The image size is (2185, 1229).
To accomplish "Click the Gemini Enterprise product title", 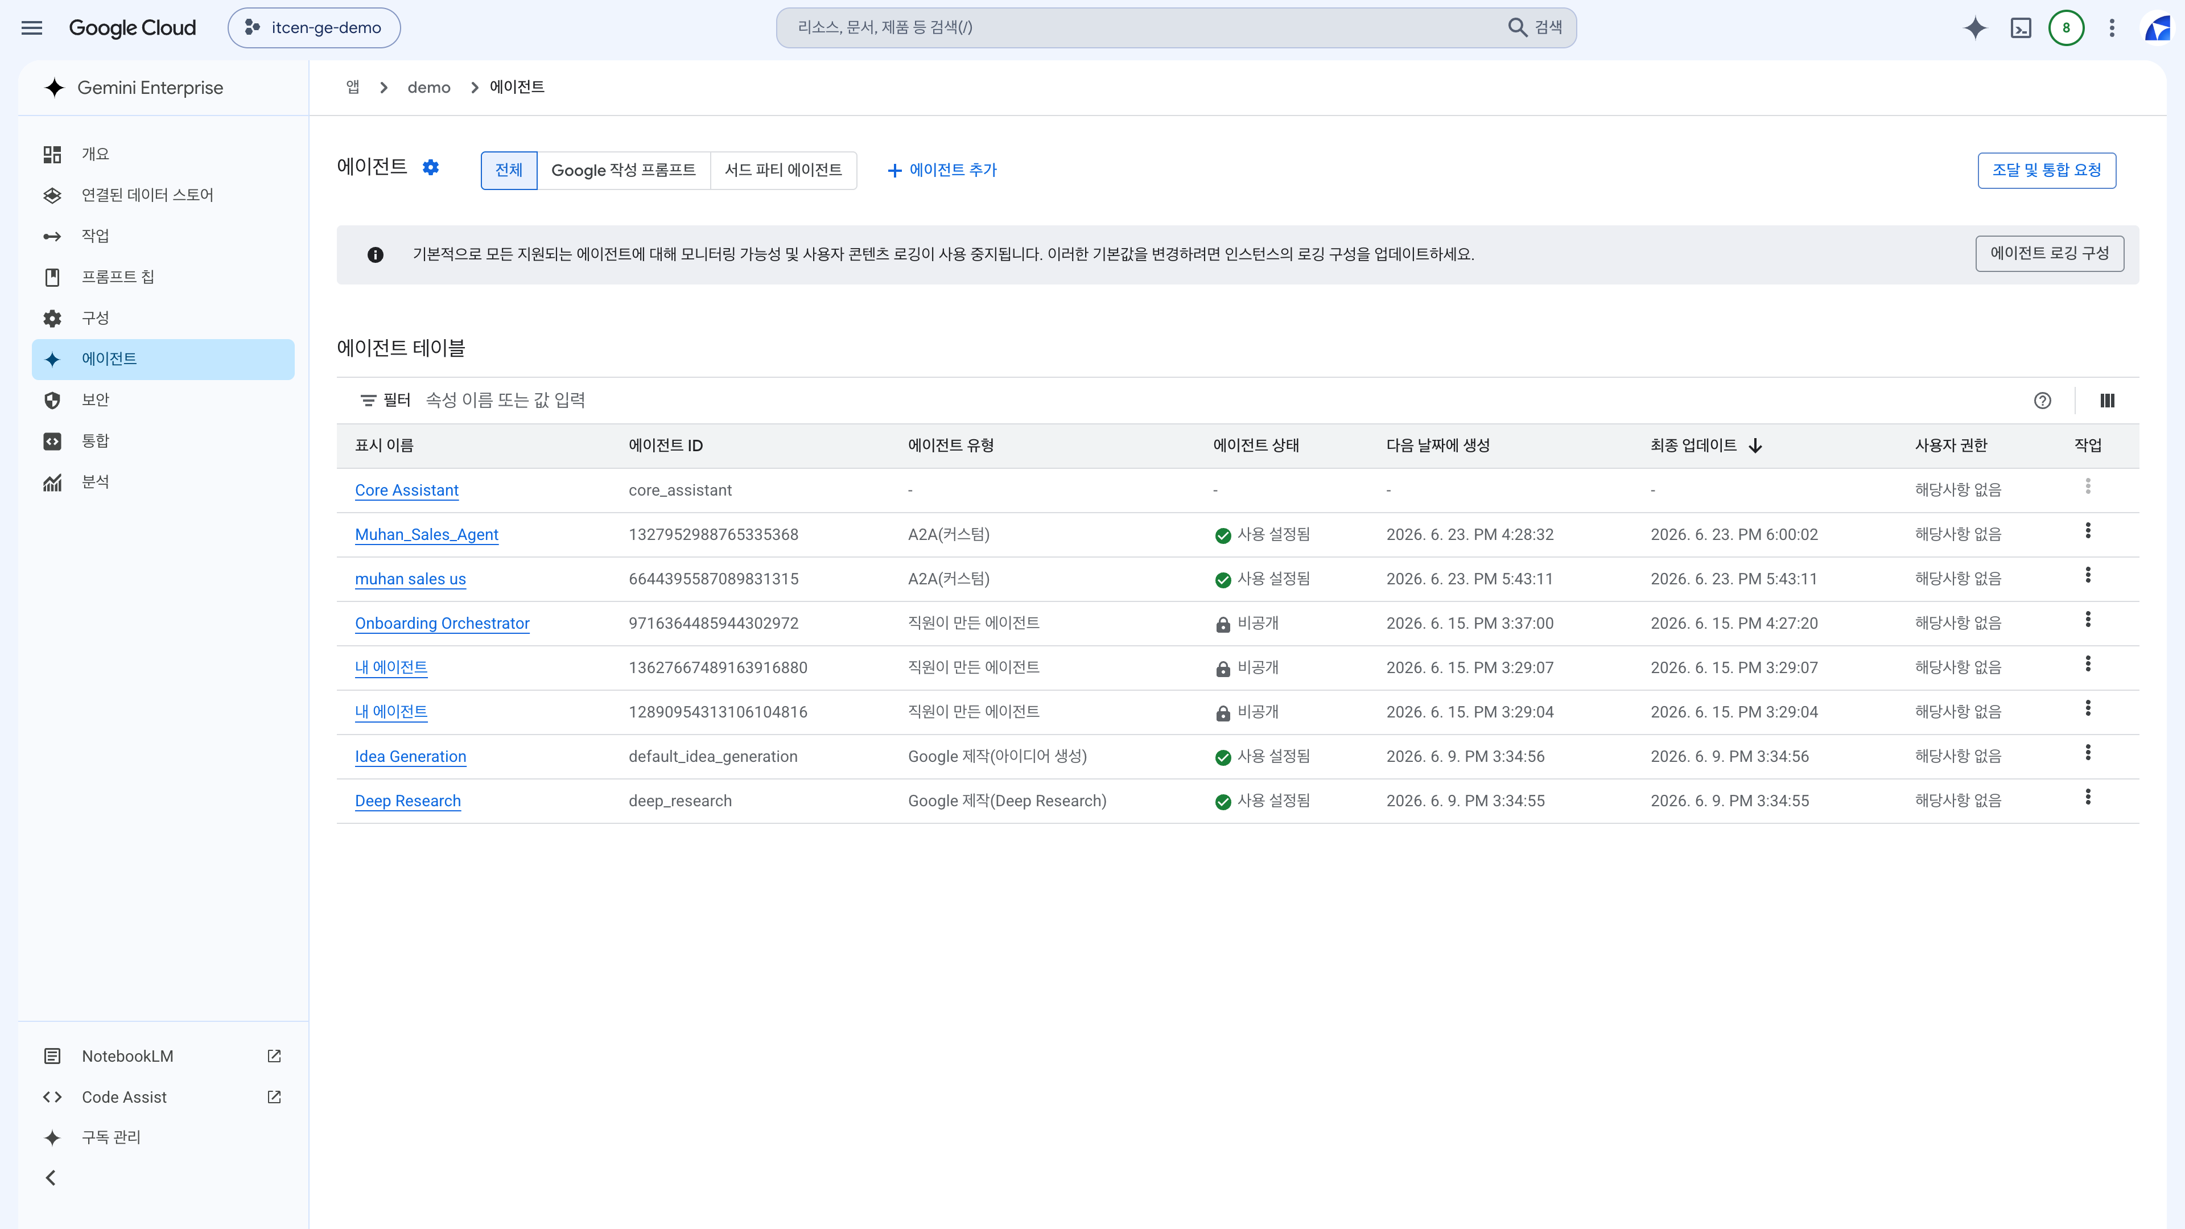I will (150, 88).
